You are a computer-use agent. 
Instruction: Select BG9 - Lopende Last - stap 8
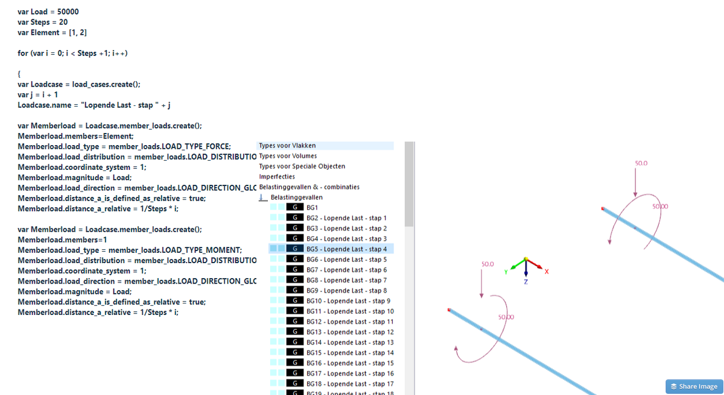click(x=347, y=290)
